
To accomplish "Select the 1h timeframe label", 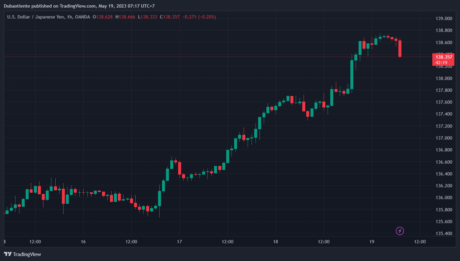I will coord(69,17).
